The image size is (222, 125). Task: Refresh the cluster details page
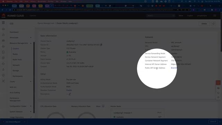[x=214, y=24]
